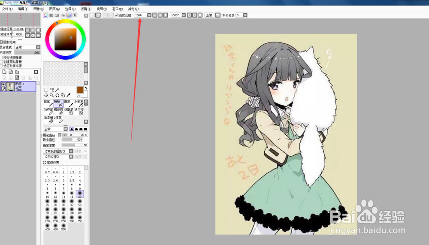Open the zoom percentage 100% dropdown
This screenshot has height=245, width=429.
click(149, 15)
